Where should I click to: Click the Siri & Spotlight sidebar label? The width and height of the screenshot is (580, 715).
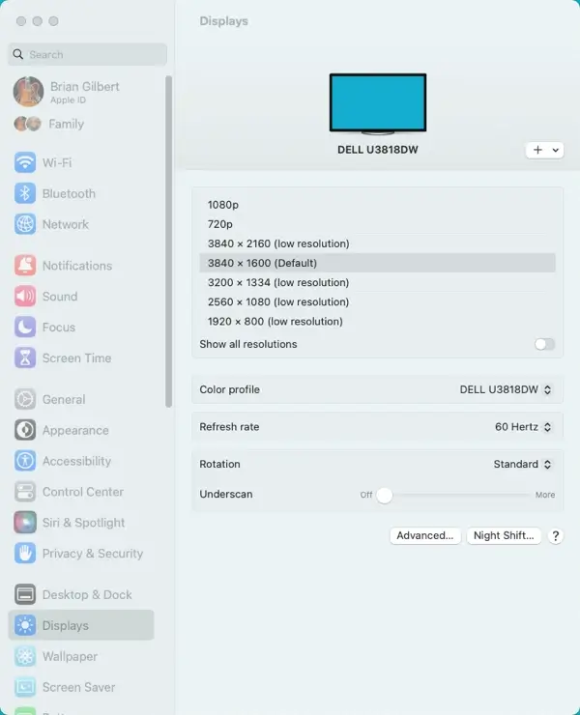(x=83, y=523)
